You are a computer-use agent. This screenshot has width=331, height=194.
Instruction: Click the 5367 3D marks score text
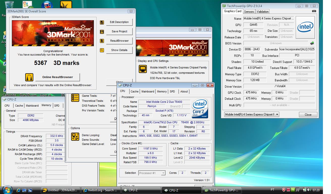coord(57,63)
